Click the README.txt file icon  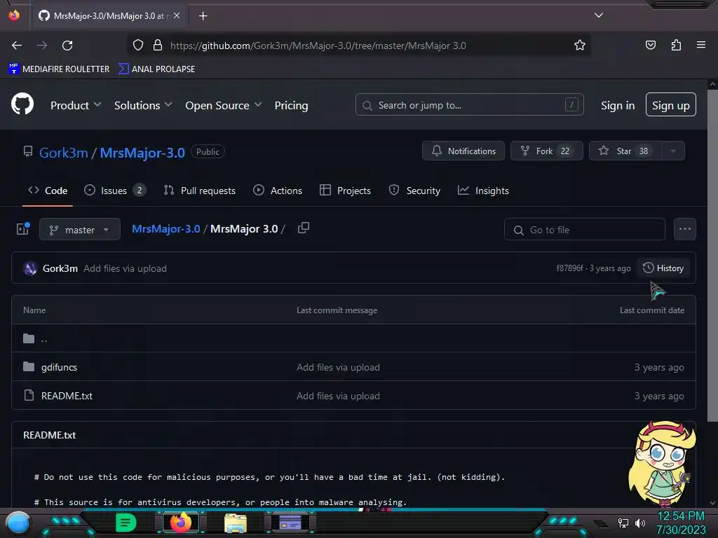click(x=29, y=395)
